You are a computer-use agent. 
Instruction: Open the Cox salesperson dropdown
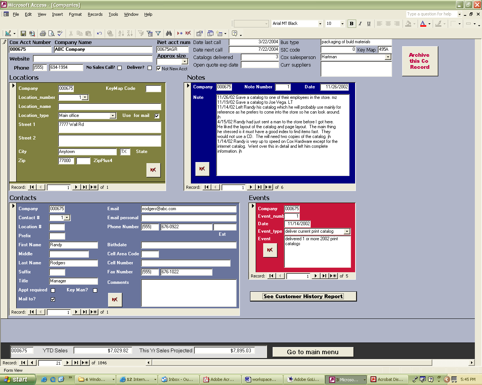point(388,57)
